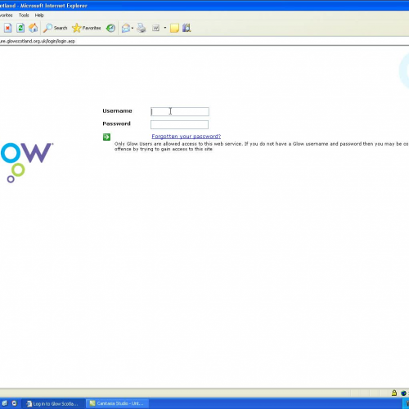Click the yellow note Discuss icon
The image size is (409, 409).
click(x=174, y=28)
